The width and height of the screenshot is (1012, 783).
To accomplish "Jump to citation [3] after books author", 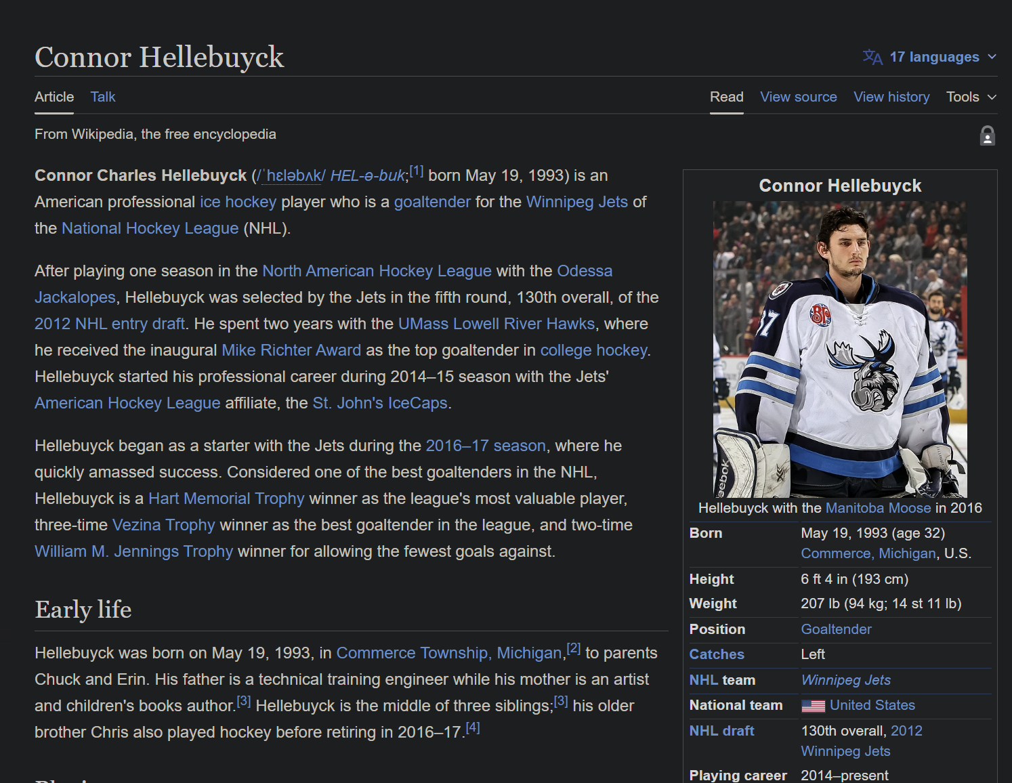I will (x=244, y=701).
